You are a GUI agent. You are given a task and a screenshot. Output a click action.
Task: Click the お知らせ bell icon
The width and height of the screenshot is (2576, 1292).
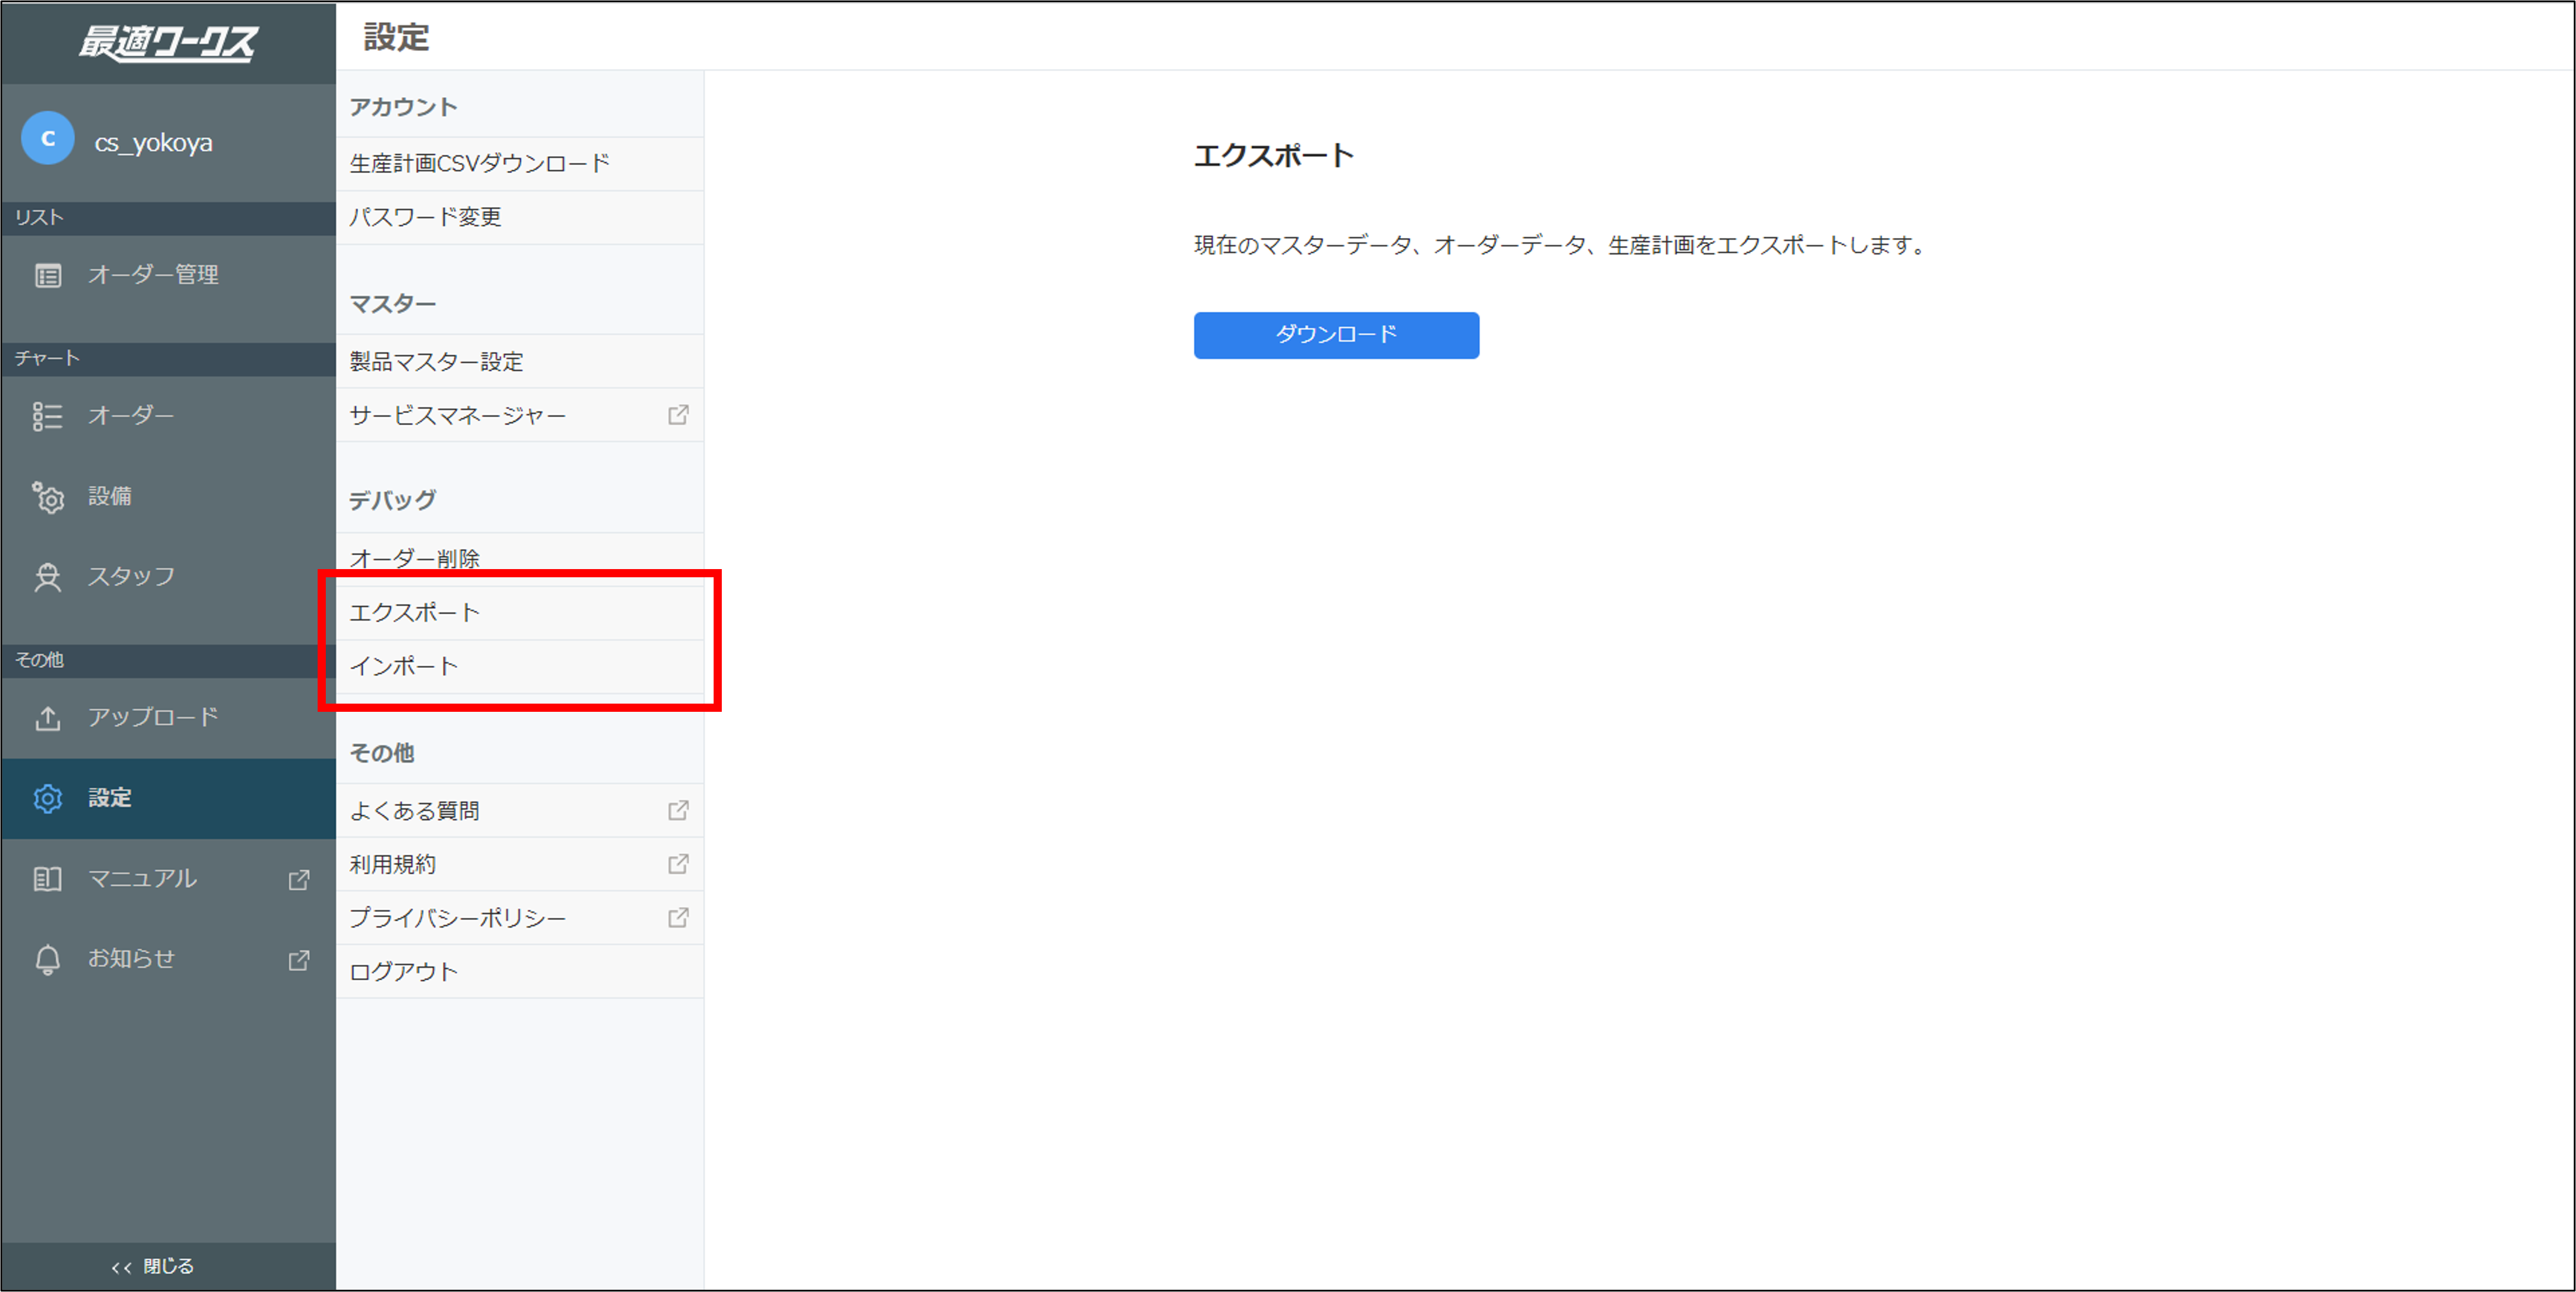(48, 959)
